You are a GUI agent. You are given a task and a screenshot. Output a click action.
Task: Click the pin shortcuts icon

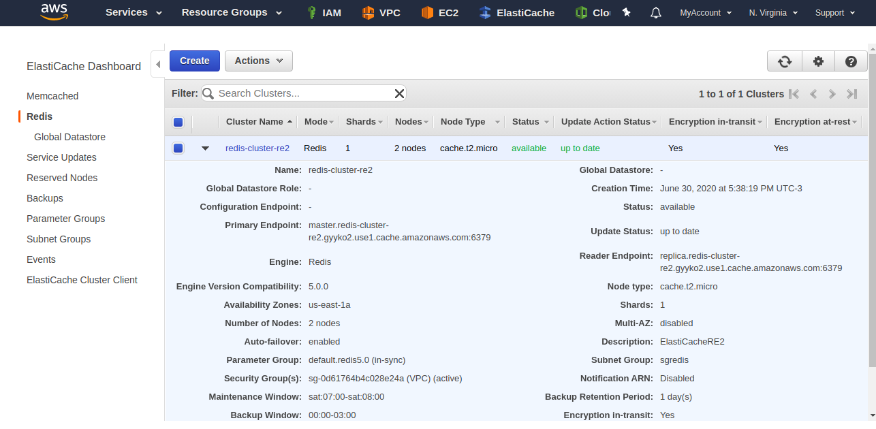click(627, 12)
